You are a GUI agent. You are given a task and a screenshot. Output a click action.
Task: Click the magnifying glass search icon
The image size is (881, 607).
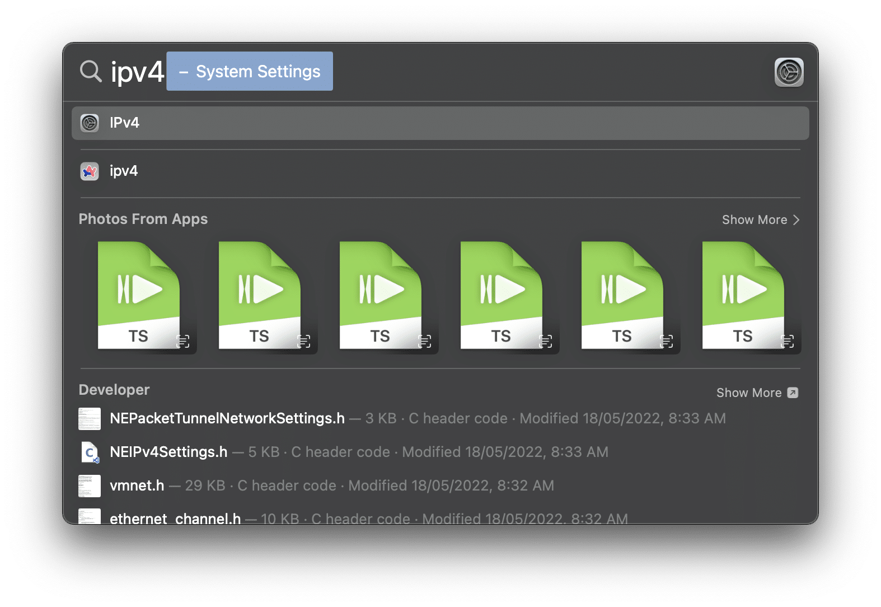click(x=90, y=72)
